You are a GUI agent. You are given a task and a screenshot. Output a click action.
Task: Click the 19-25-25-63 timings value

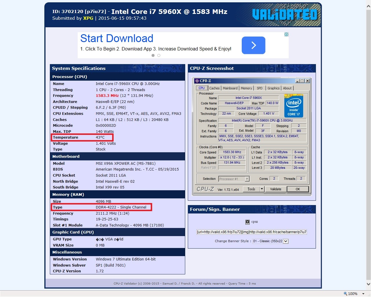107,219
